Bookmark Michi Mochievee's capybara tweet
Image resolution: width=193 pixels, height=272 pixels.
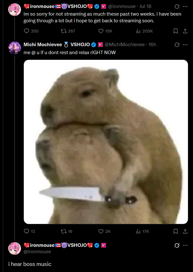coord(176,231)
